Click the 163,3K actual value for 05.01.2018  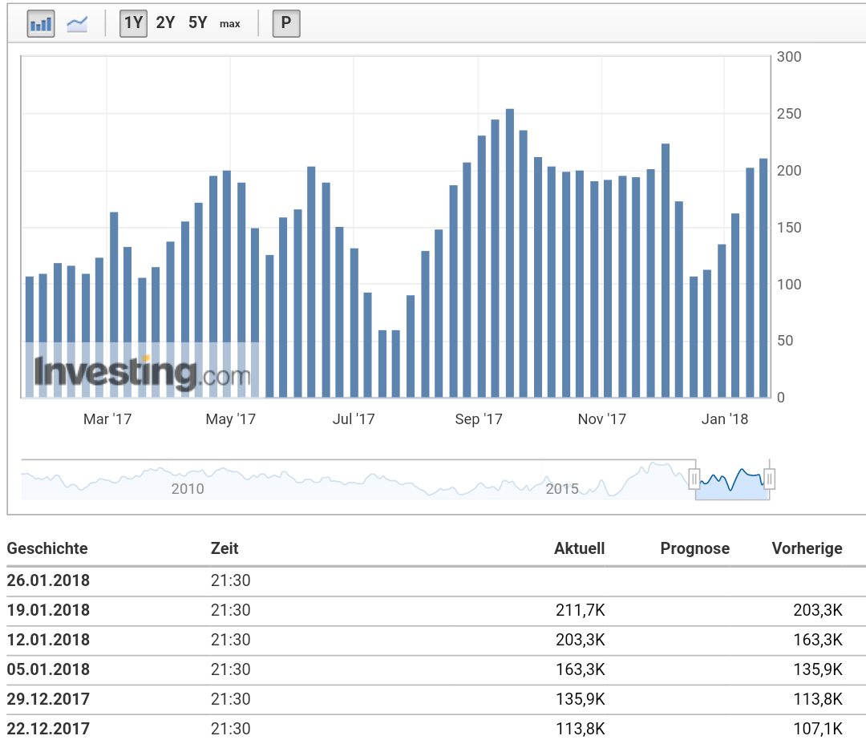point(581,669)
